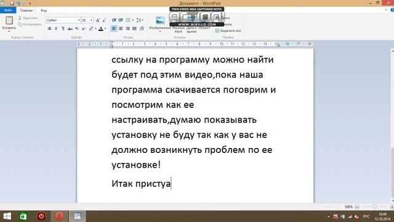The image size is (394, 222).
Task: Click the ribbon collapse arrow
Action: coord(386,10)
